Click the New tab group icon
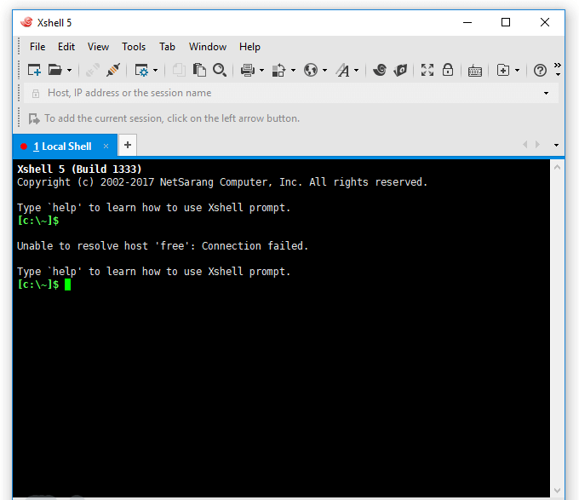The width and height of the screenshot is (579, 500). click(x=503, y=70)
